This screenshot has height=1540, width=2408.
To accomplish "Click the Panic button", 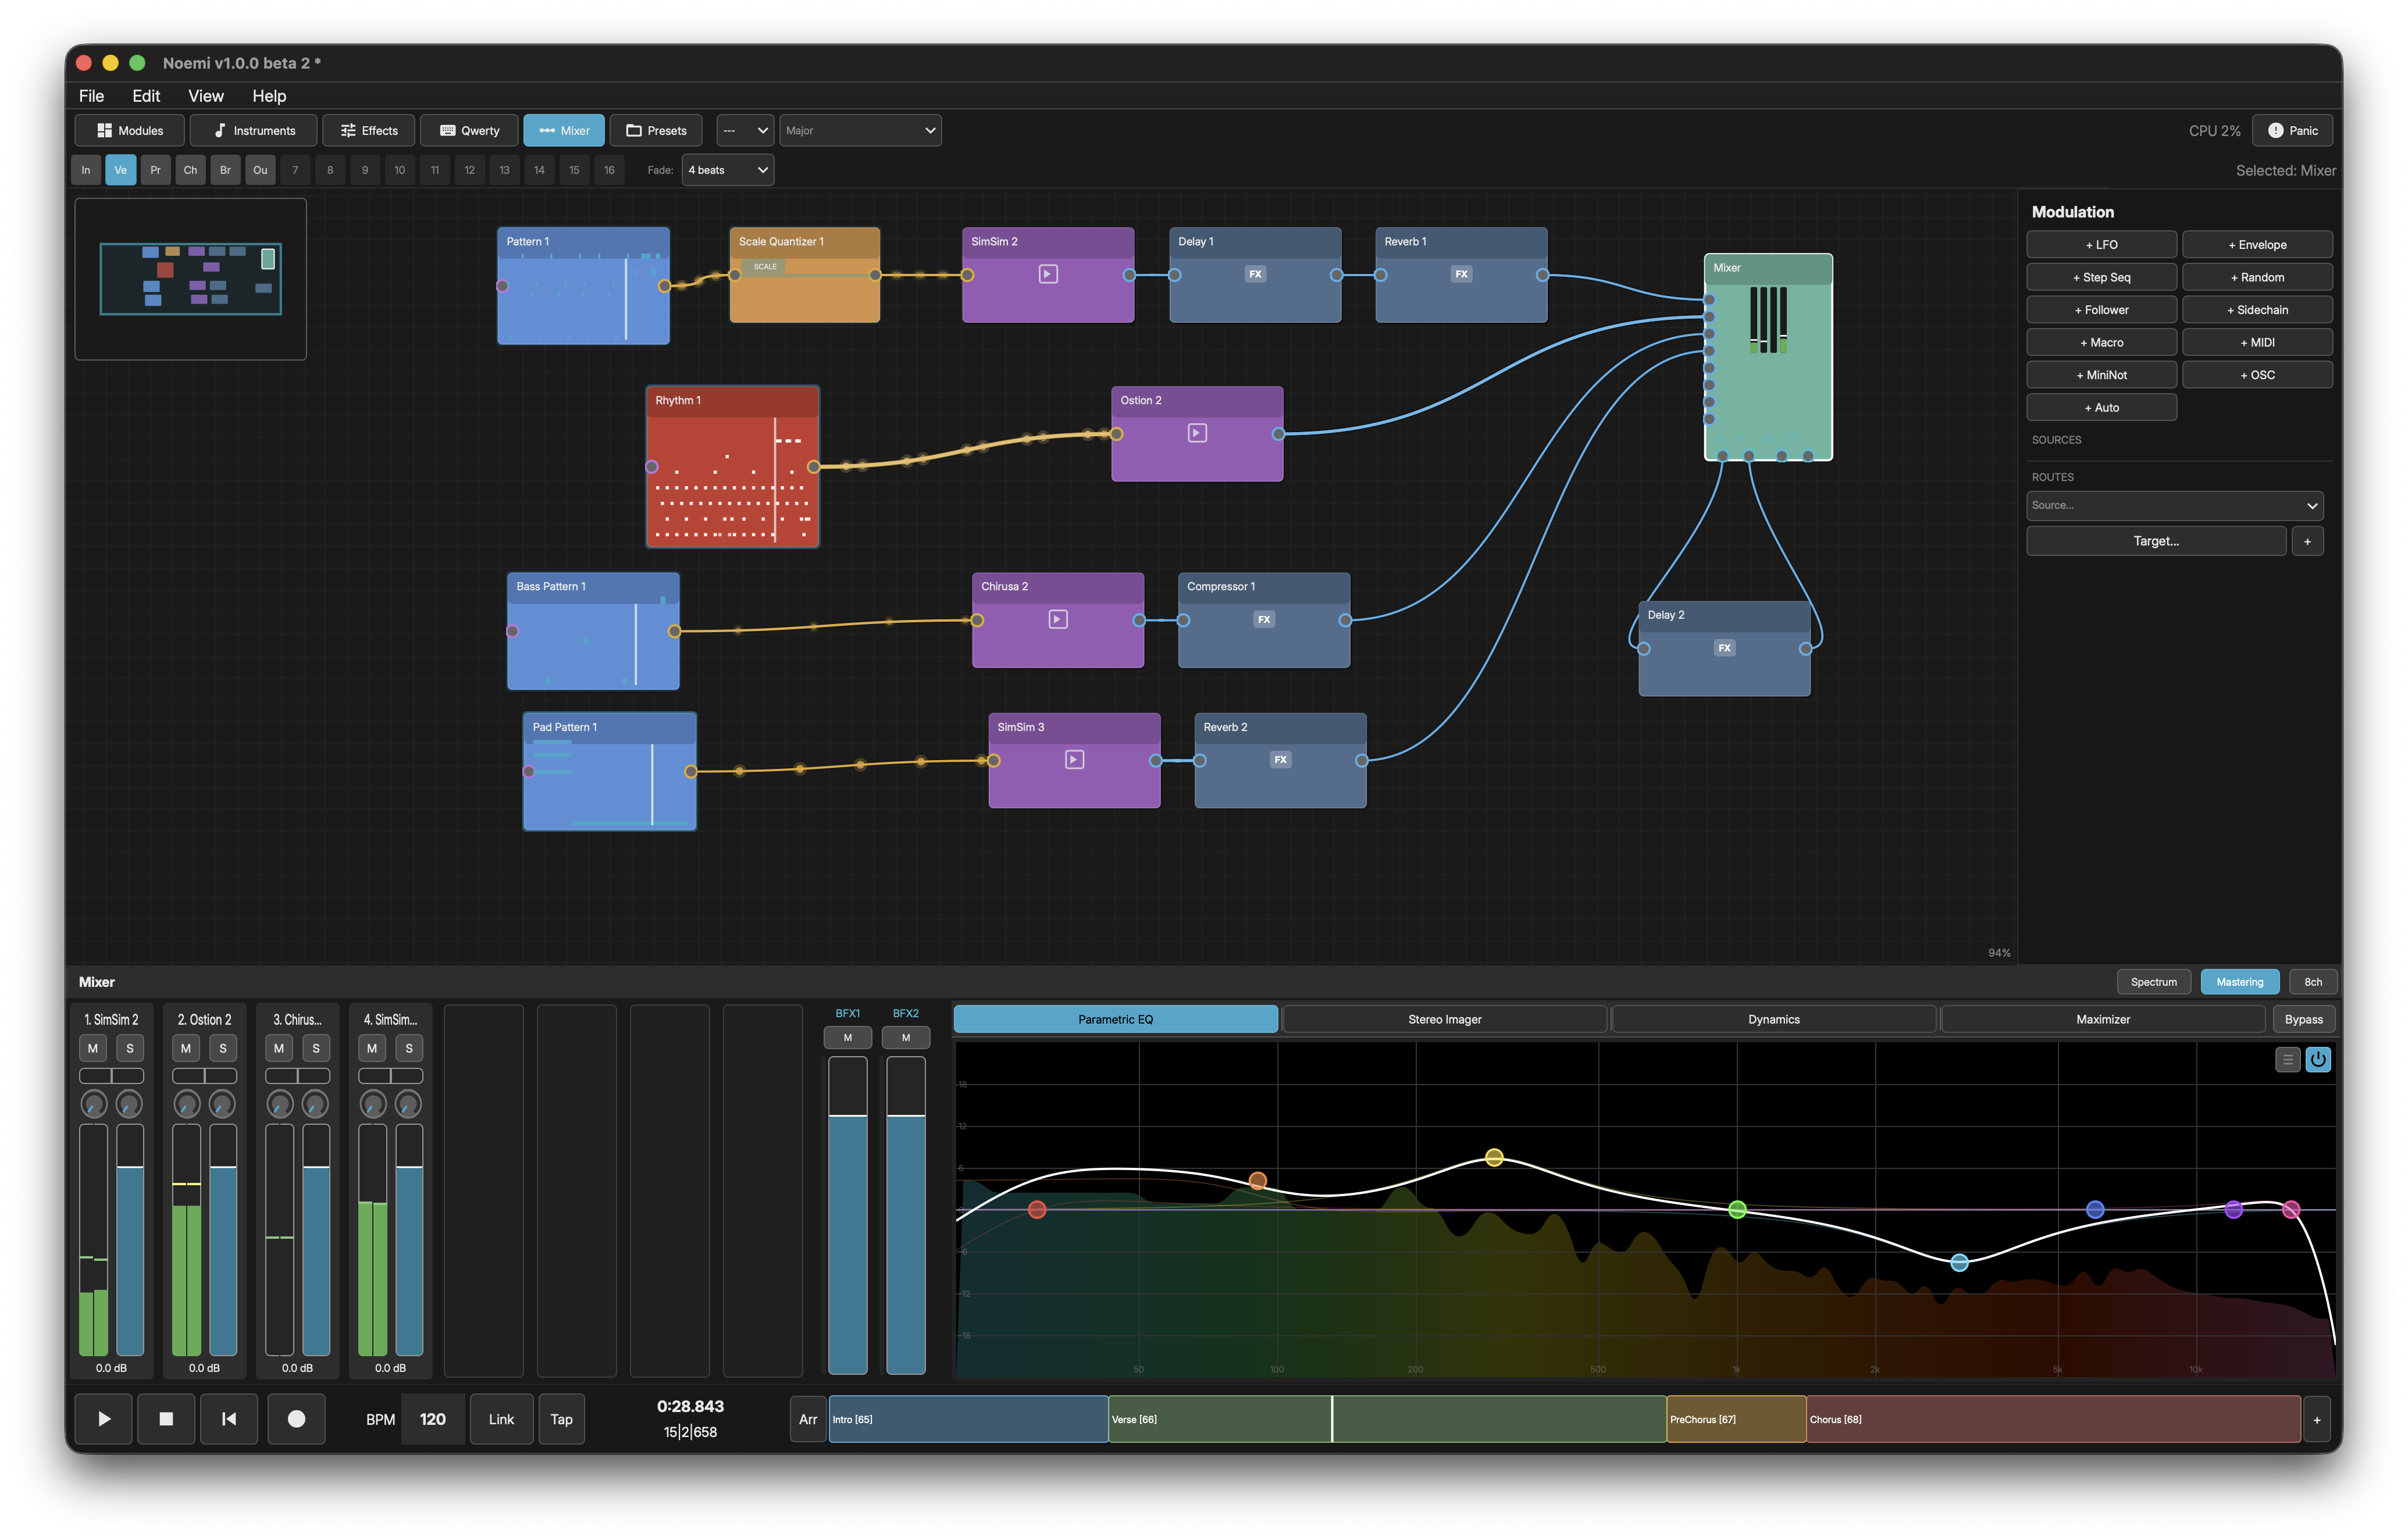I will pyautogui.click(x=2292, y=130).
